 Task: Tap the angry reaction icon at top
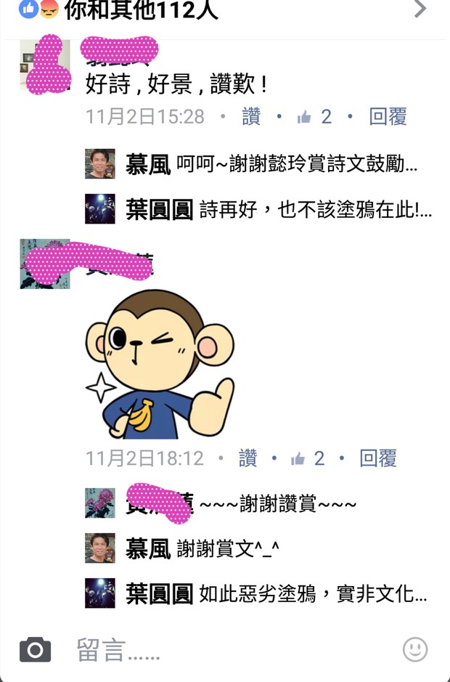(49, 9)
